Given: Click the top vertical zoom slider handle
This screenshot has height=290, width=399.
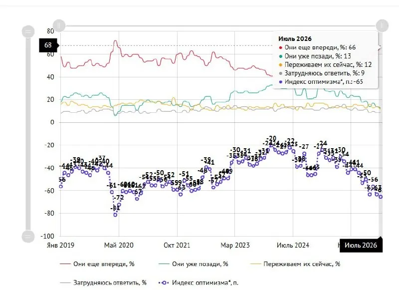Looking at the screenshot, I should [x=28, y=31].
